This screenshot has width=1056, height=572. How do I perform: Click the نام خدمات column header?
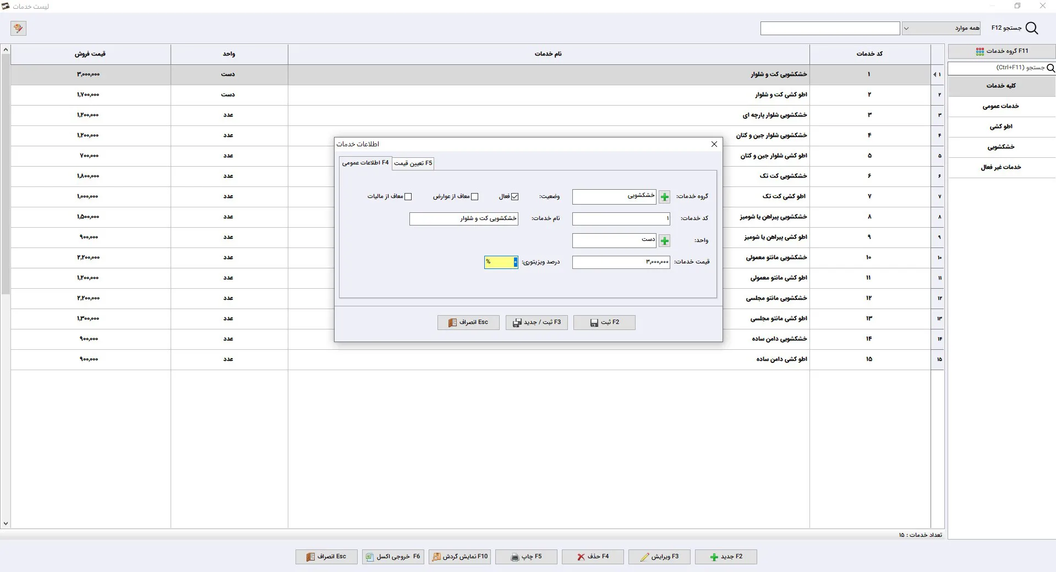click(548, 54)
